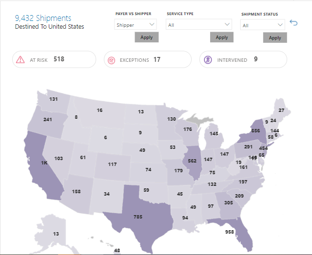Open the At Risk 518 card
The height and width of the screenshot is (255, 312).
(54, 59)
